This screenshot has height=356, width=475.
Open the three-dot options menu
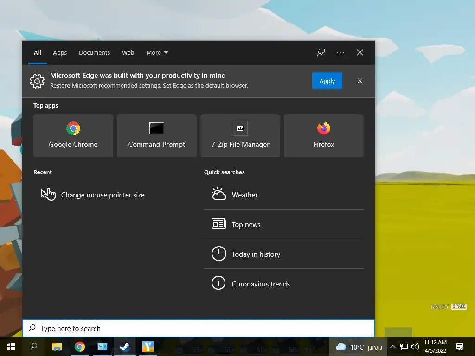point(340,52)
